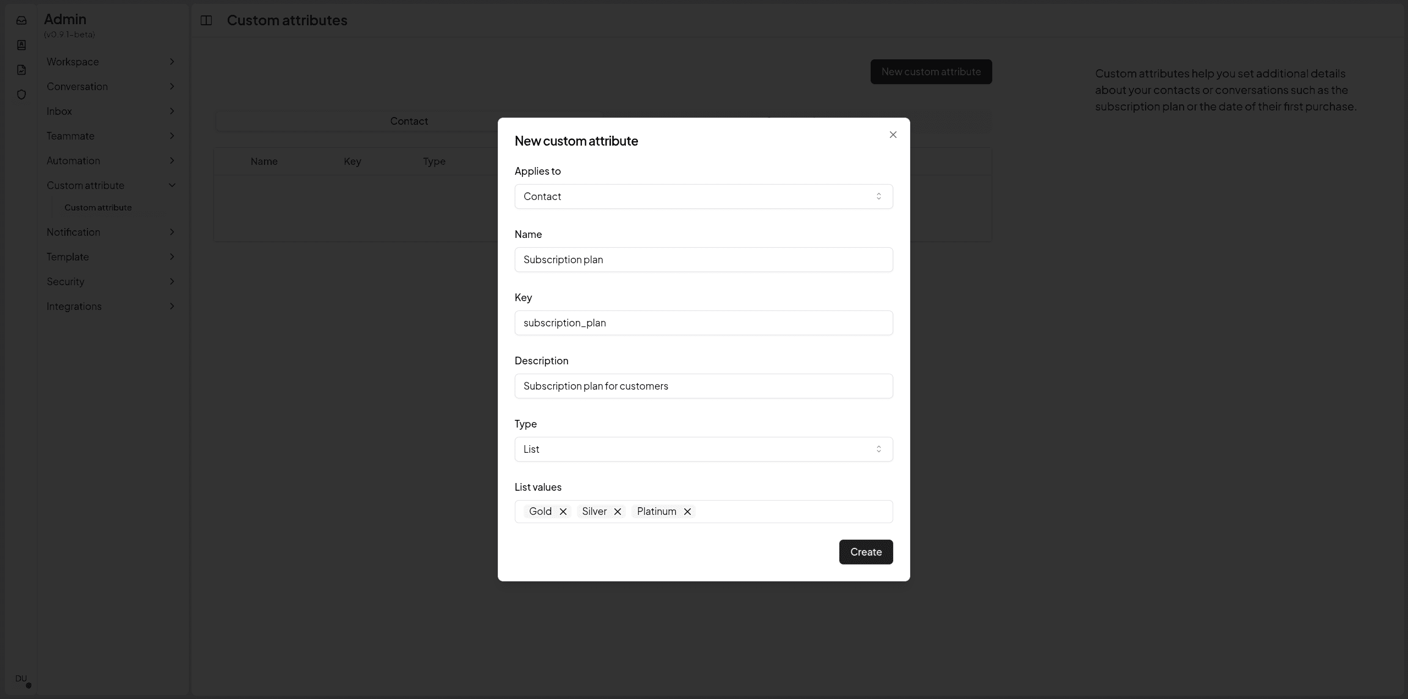Click the New custom attribute button

click(931, 71)
